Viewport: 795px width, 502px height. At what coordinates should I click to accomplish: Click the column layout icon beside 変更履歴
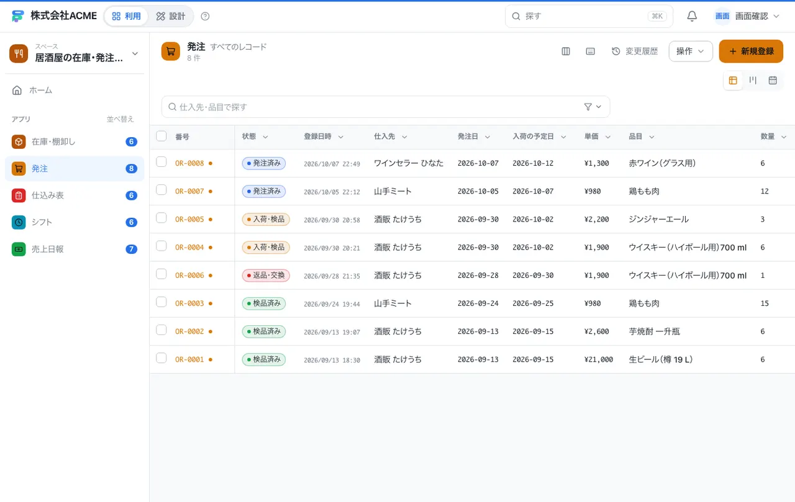point(566,52)
